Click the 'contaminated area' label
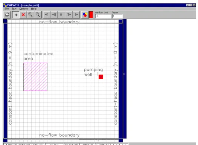198x145 pixels. coord(38,56)
